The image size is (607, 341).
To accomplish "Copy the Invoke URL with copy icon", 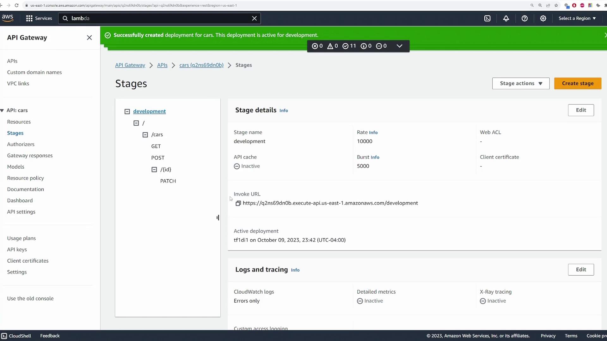I will [x=238, y=203].
